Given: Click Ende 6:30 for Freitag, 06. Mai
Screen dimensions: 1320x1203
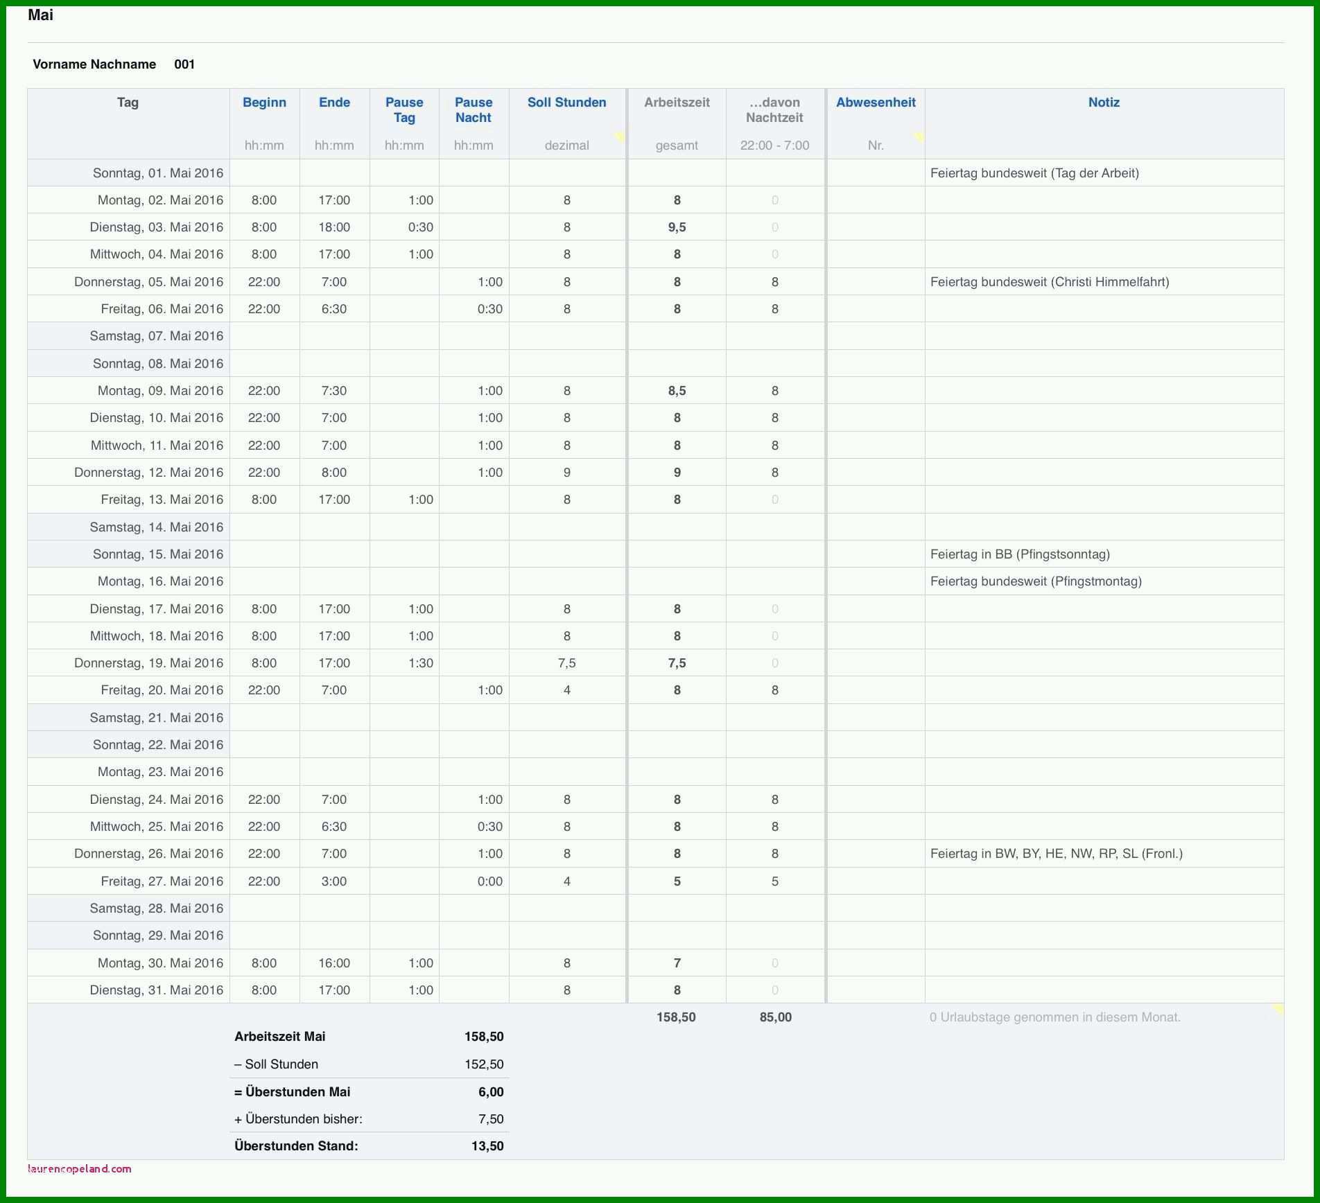Looking at the screenshot, I should tap(334, 309).
